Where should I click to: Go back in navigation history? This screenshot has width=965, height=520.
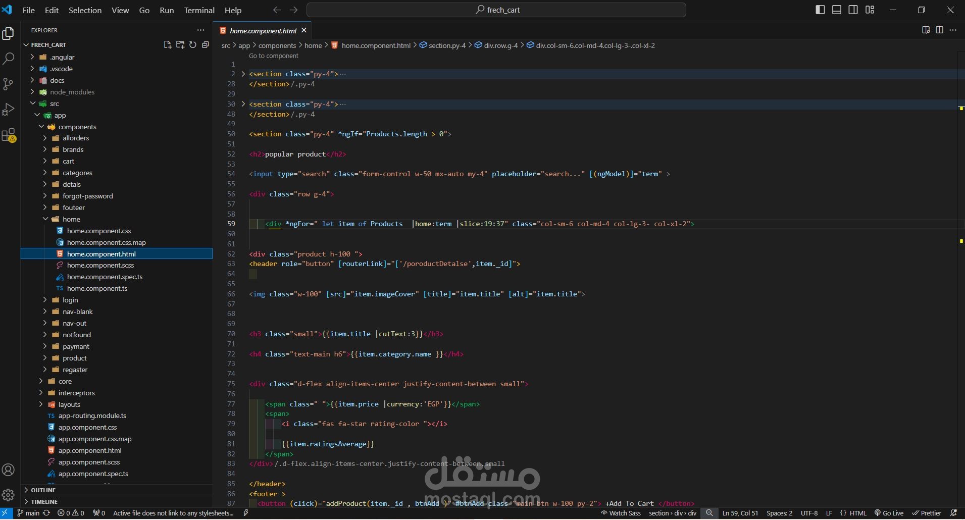pyautogui.click(x=277, y=10)
